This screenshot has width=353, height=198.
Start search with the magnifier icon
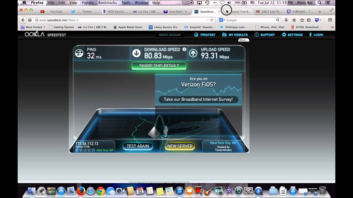(x=278, y=20)
